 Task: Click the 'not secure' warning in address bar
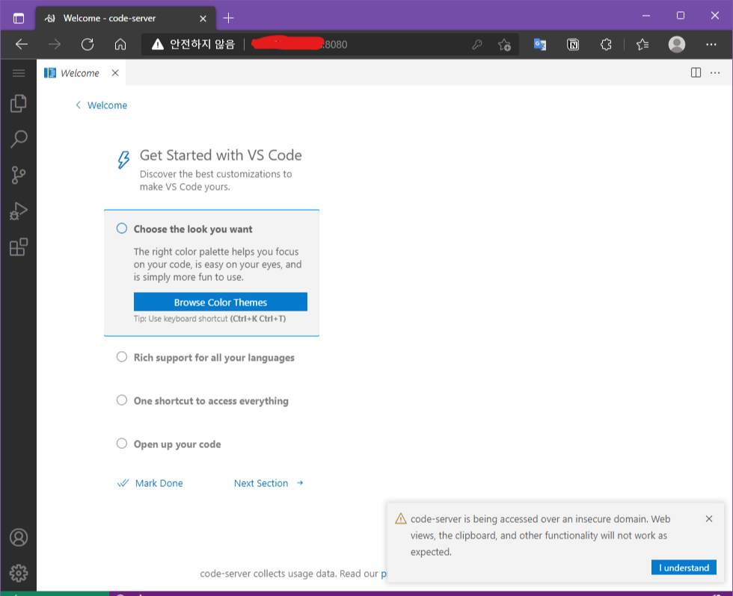tap(193, 44)
